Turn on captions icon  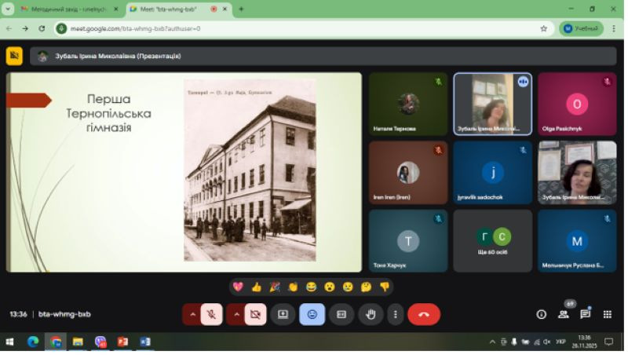point(341,314)
